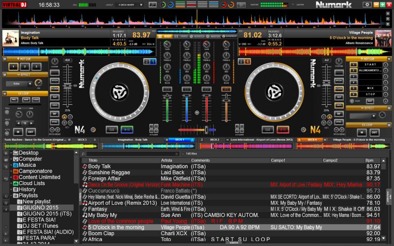Collapse the left deck HOT CUE panel
The width and height of the screenshot is (394, 246).
pyautogui.click(x=4, y=59)
